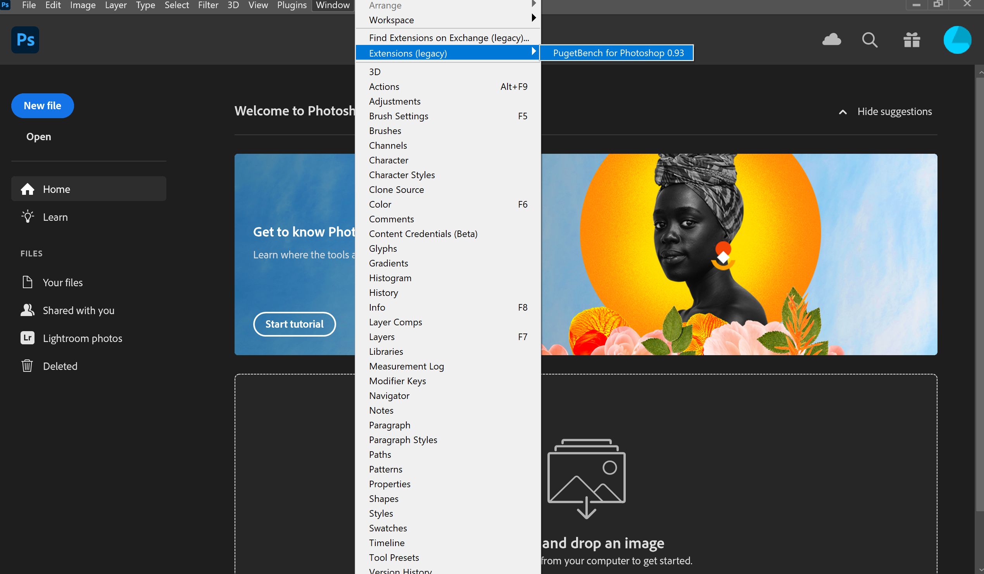Image resolution: width=984 pixels, height=574 pixels.
Task: Click the New file button
Action: 42,105
